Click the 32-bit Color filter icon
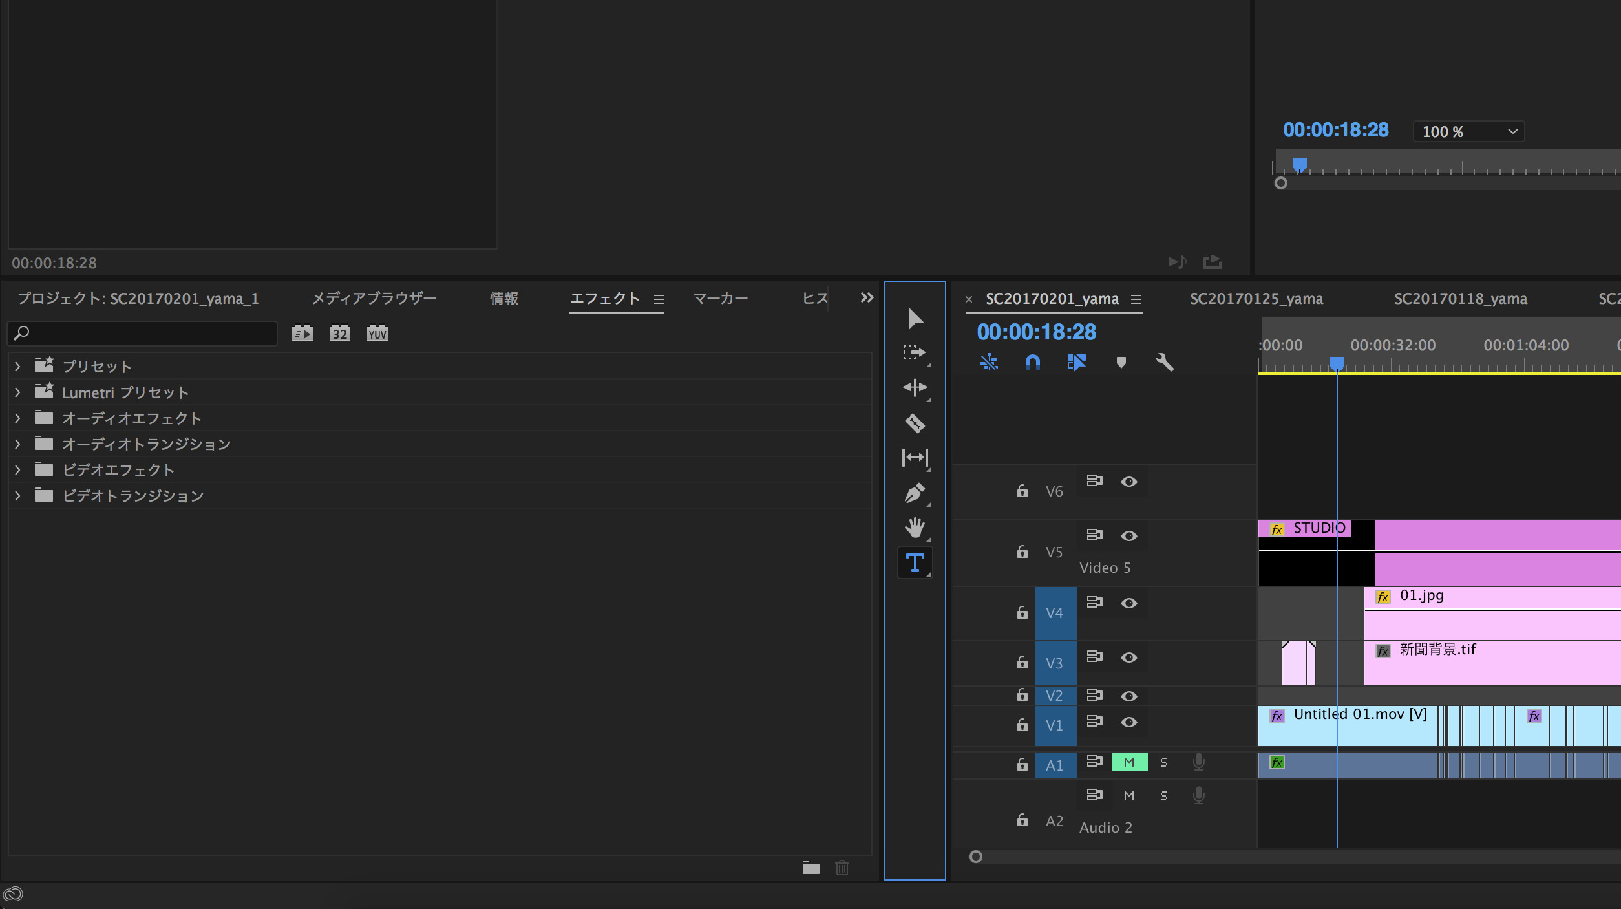This screenshot has height=909, width=1621. tap(339, 334)
